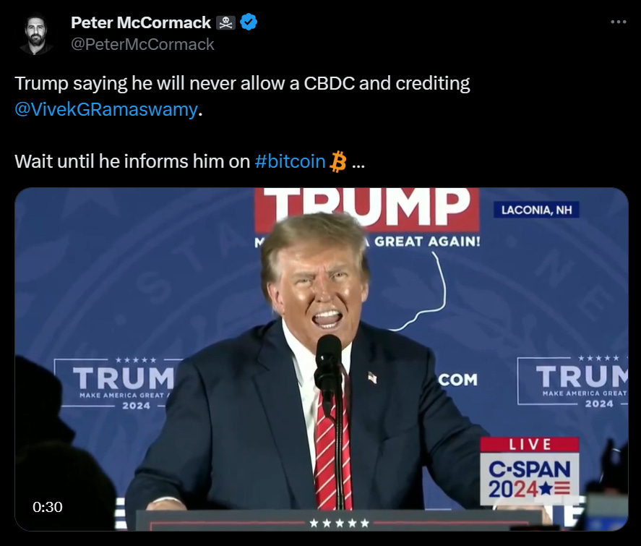Click the C-SPAN 2024 logo
Screen dimensions: 641x546
coord(530,479)
